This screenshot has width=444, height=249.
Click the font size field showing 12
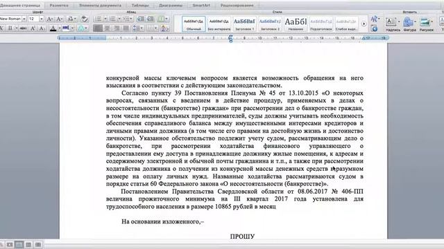click(x=33, y=19)
